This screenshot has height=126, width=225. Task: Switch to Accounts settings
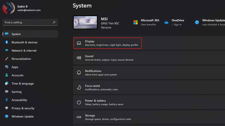[x=30, y=75]
